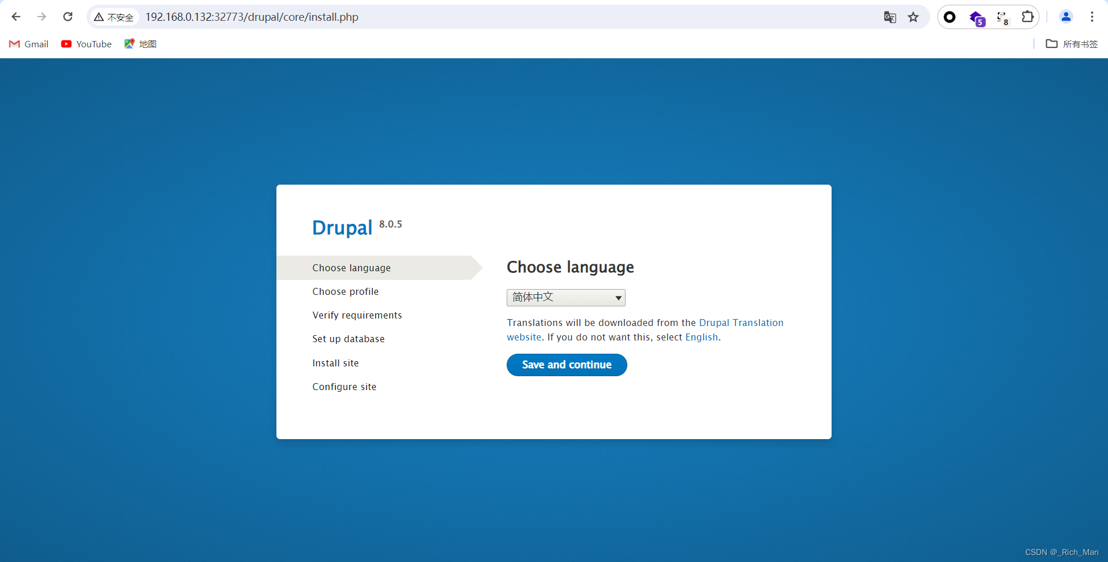Navigate back with the back arrow
Viewport: 1108px width, 562px height.
point(16,17)
